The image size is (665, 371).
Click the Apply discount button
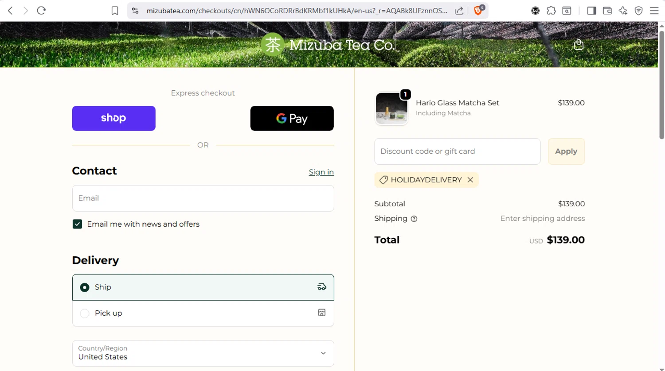tap(566, 151)
